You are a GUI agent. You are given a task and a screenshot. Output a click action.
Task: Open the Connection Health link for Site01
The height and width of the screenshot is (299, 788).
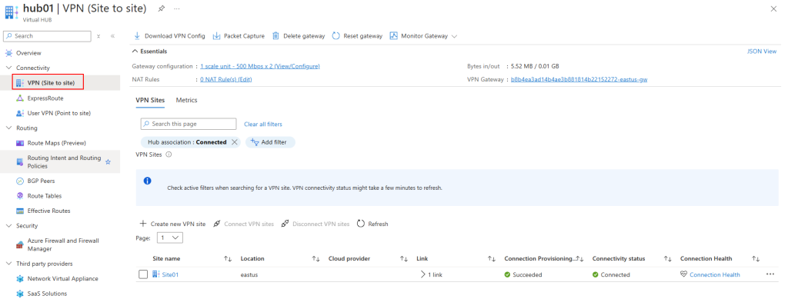pos(715,274)
